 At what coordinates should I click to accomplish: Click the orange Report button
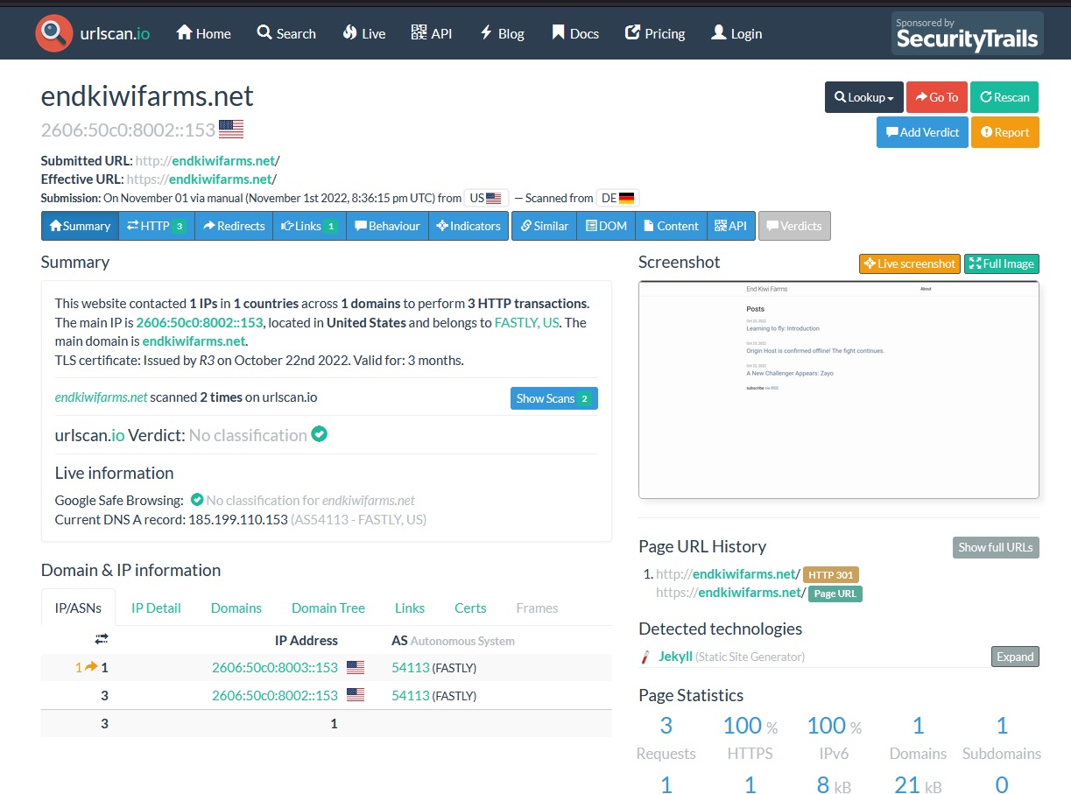(x=1004, y=132)
